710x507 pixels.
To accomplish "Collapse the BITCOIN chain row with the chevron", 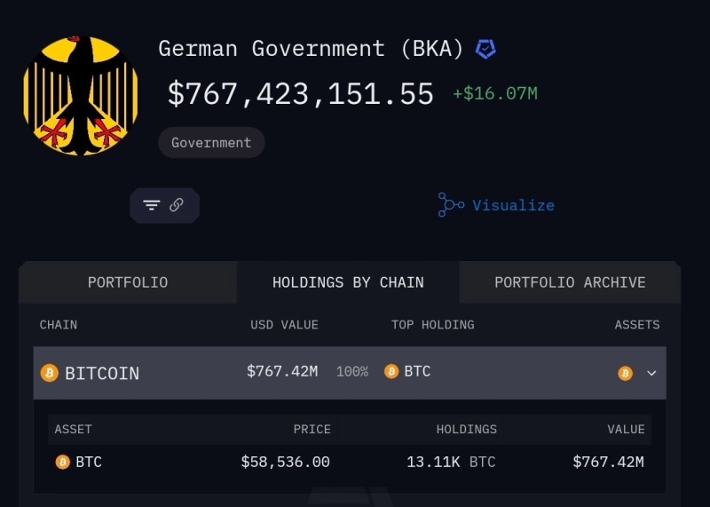I will click(651, 373).
